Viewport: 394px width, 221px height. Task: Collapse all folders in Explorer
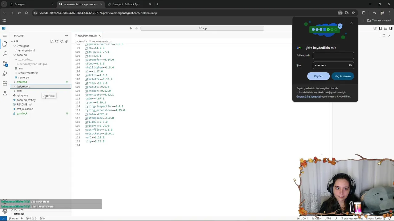[x=66, y=41]
